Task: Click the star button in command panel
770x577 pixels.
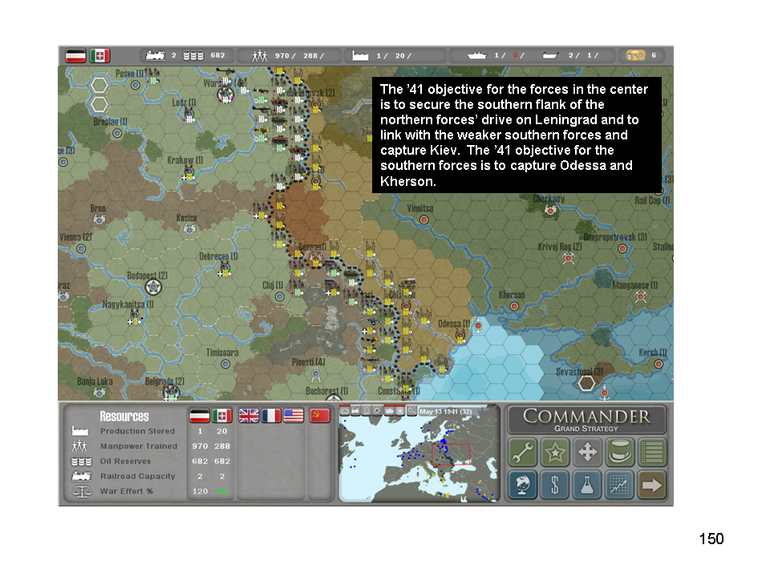Action: 555,453
